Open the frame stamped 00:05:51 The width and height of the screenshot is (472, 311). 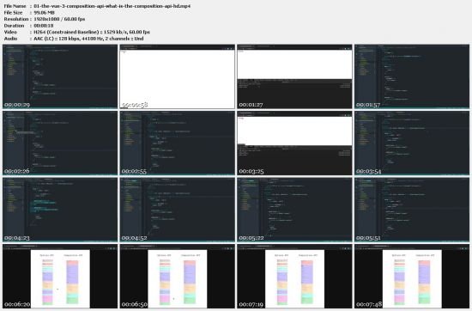412,210
